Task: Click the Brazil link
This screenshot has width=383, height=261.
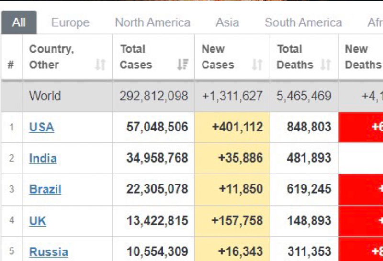Action: point(45,189)
